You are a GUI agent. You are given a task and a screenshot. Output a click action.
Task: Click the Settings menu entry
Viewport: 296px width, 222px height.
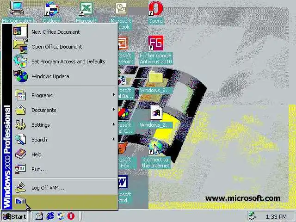click(x=65, y=125)
